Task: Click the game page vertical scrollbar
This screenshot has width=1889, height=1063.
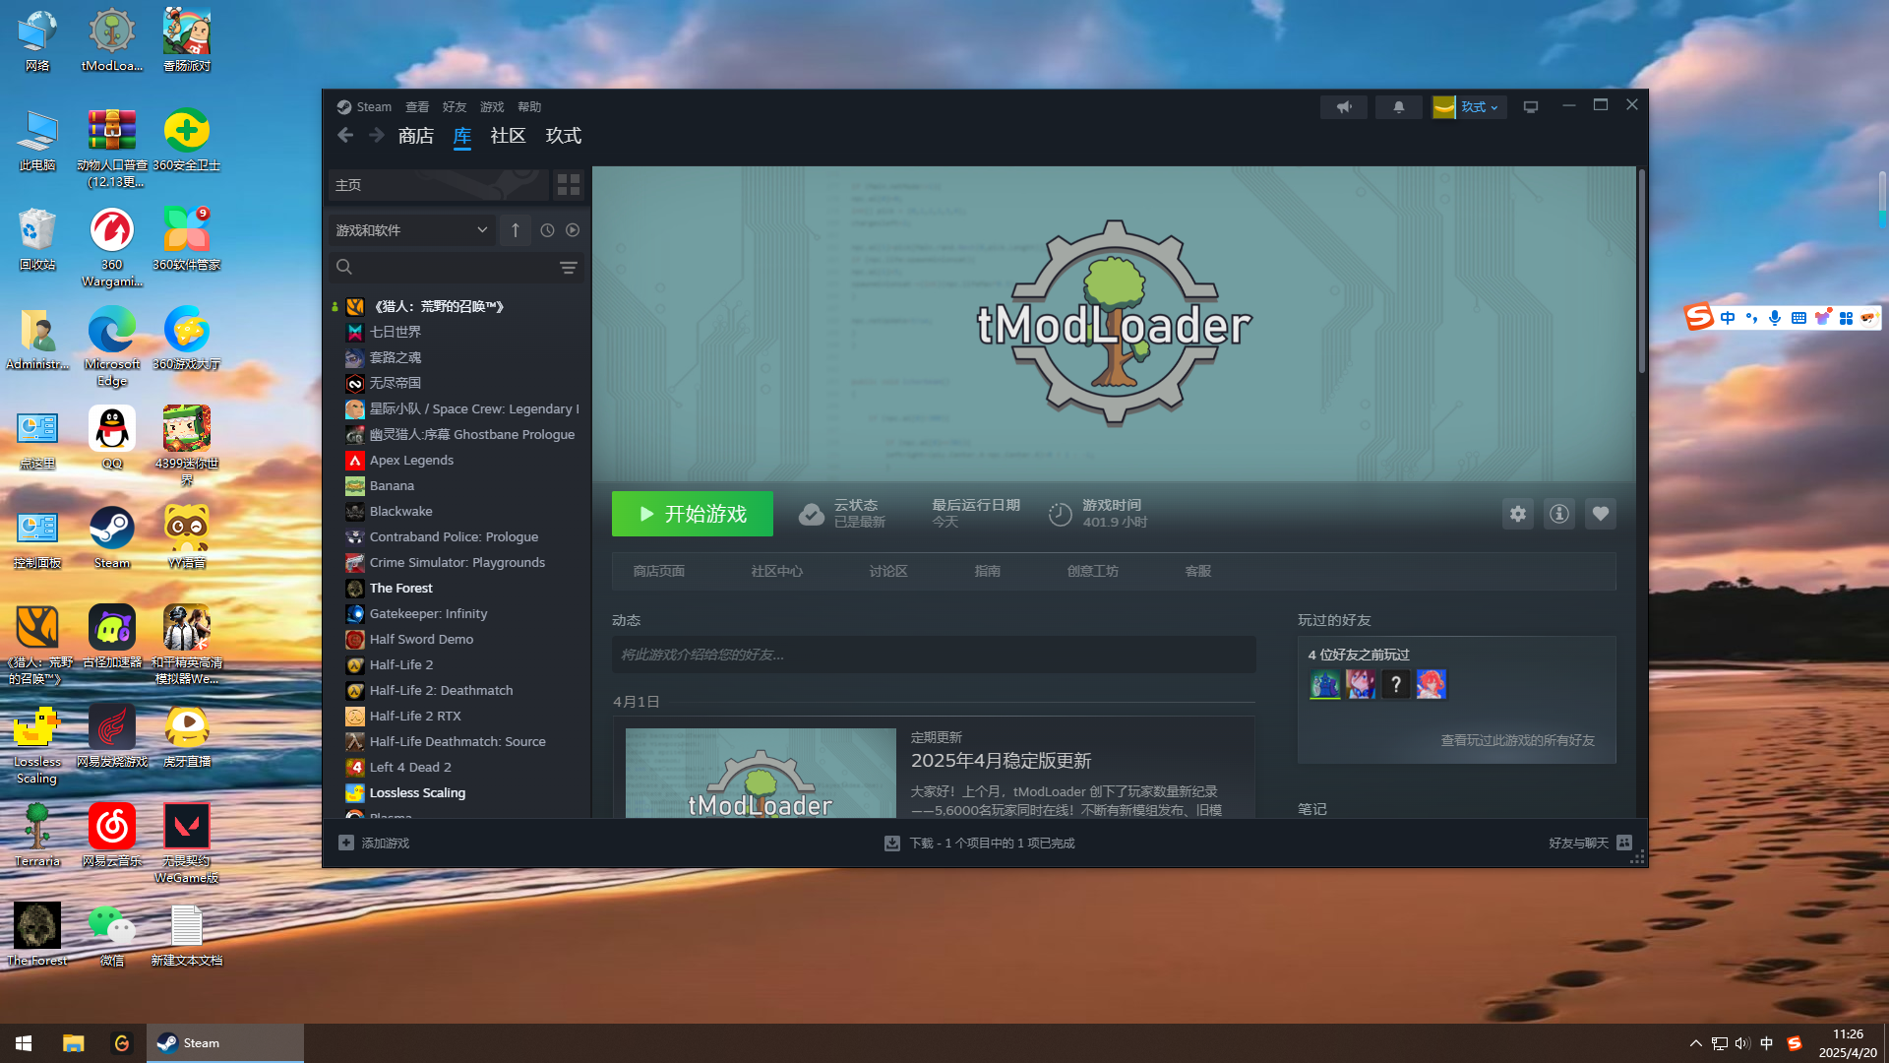Action: 1641,271
